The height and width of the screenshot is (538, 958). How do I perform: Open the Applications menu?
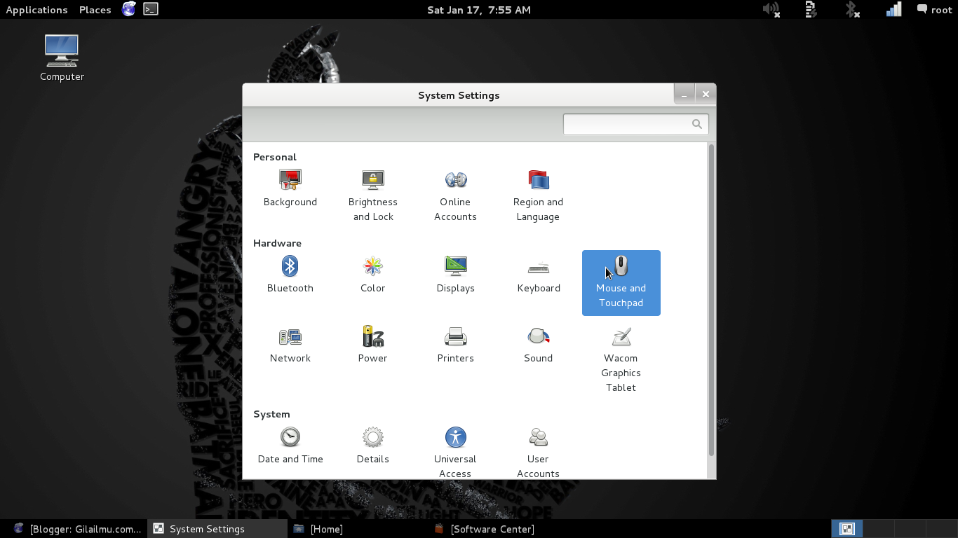(36, 10)
